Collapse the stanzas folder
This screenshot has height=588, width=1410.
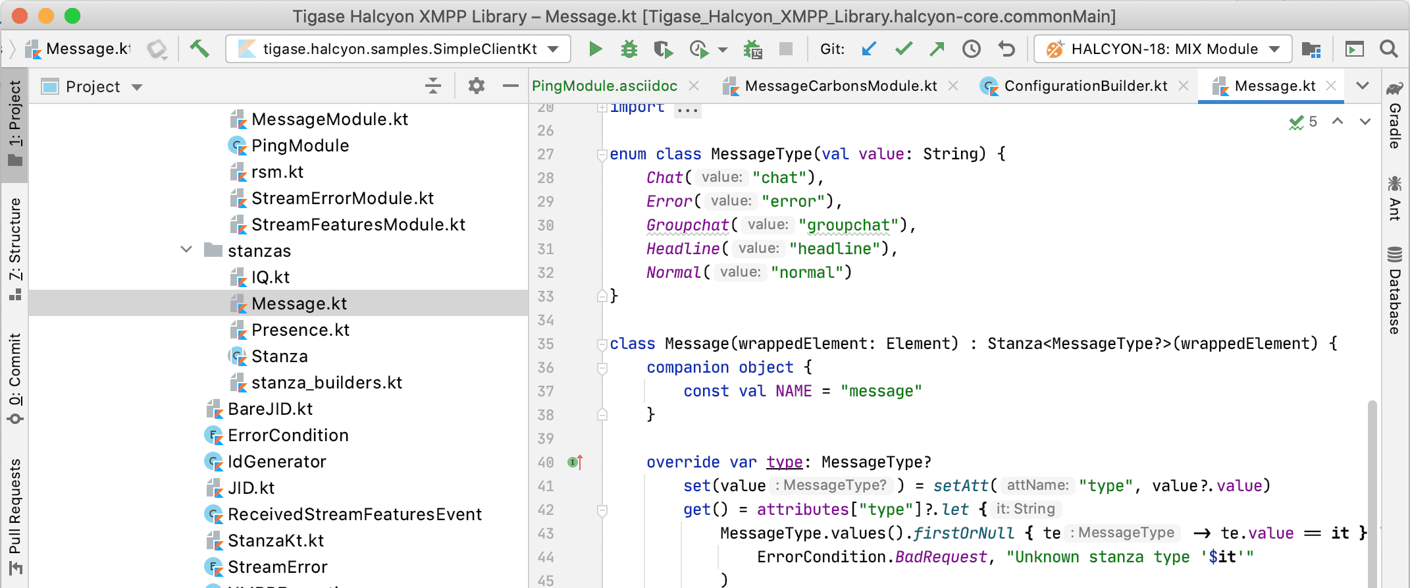186,250
